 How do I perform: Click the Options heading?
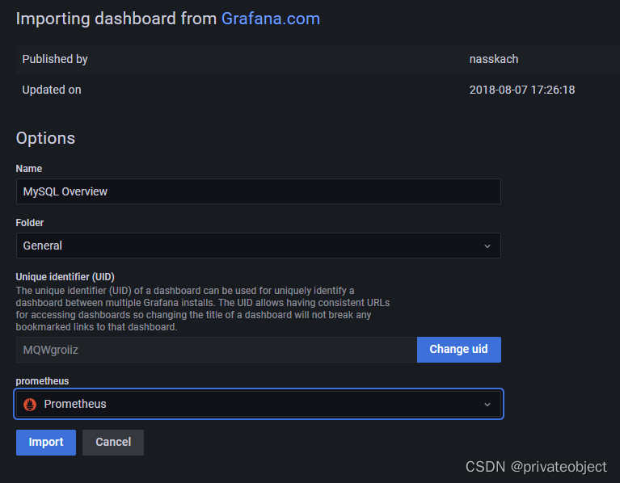[45, 138]
